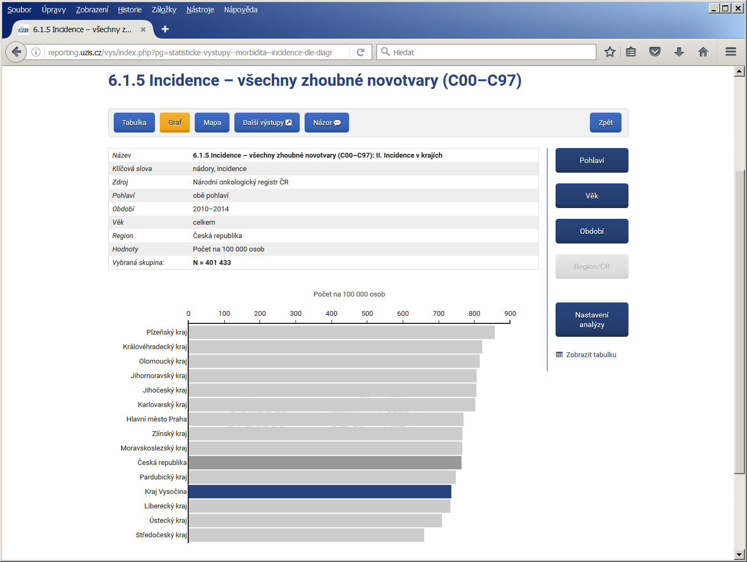Click the browser back arrow button
Viewport: 747px width, 562px height.
coord(17,52)
